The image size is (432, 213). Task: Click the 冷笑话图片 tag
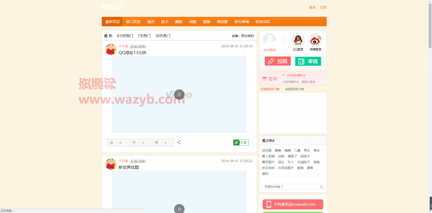pos(286,168)
